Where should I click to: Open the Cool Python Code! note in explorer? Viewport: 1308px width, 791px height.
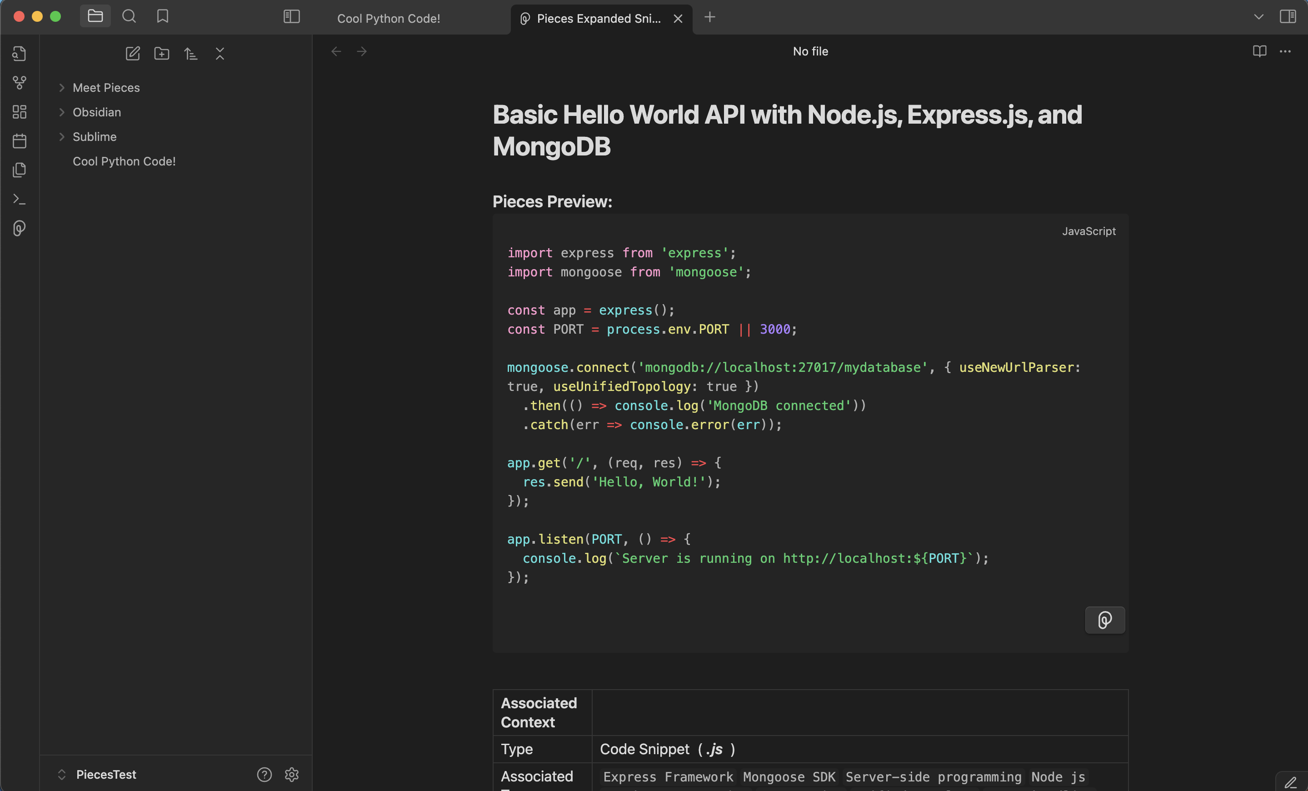tap(124, 161)
